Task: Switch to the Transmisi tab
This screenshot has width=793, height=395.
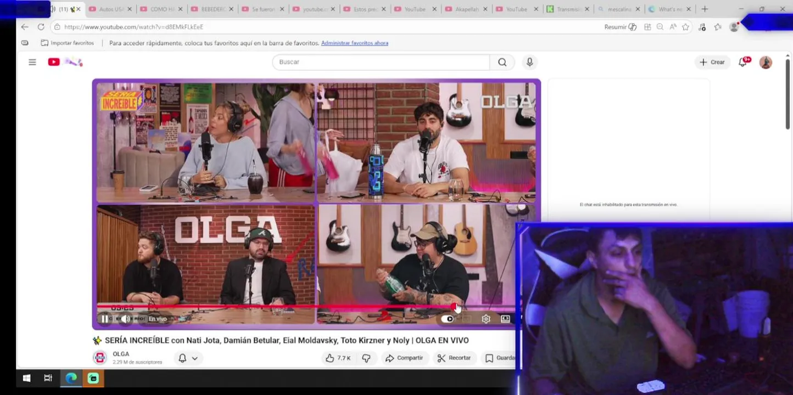Action: tap(567, 9)
